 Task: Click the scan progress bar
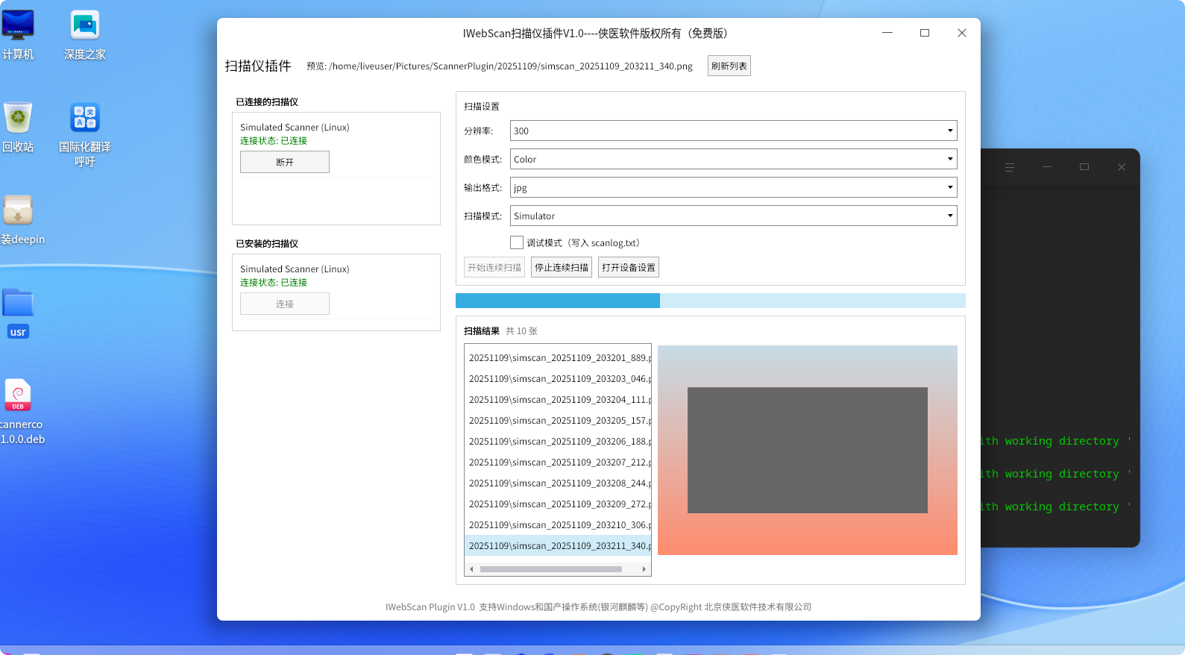710,301
